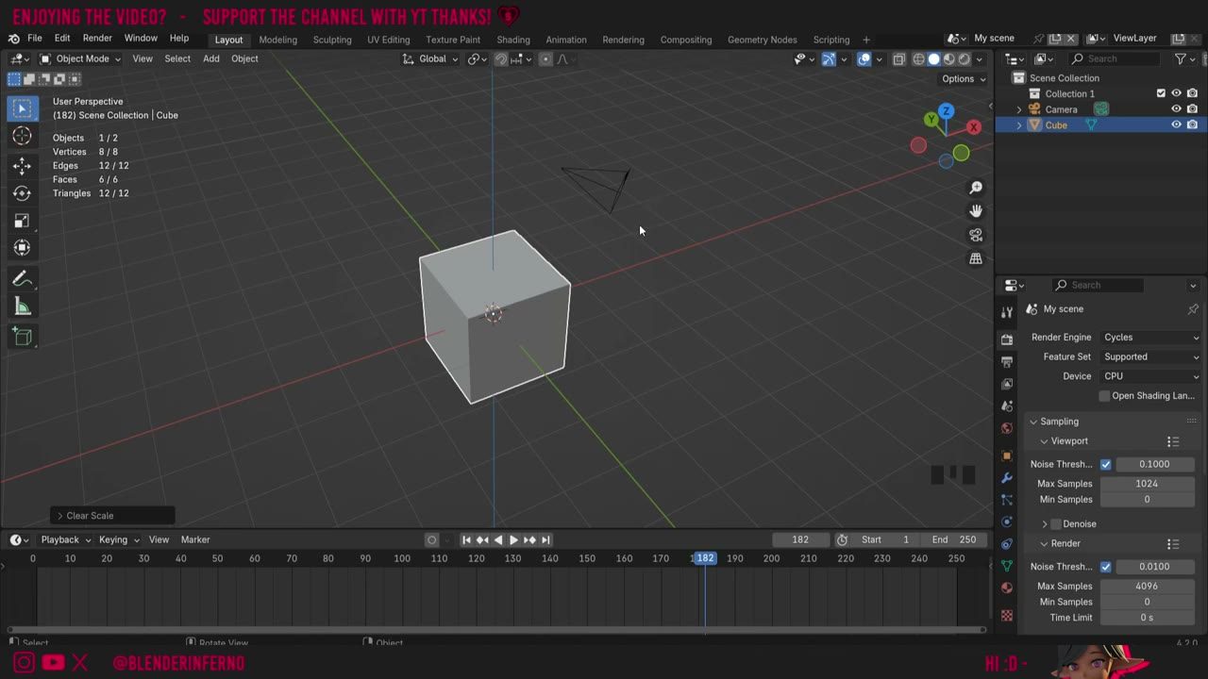The height and width of the screenshot is (679, 1208).
Task: Open the Physics properties tab
Action: [x=1007, y=522]
